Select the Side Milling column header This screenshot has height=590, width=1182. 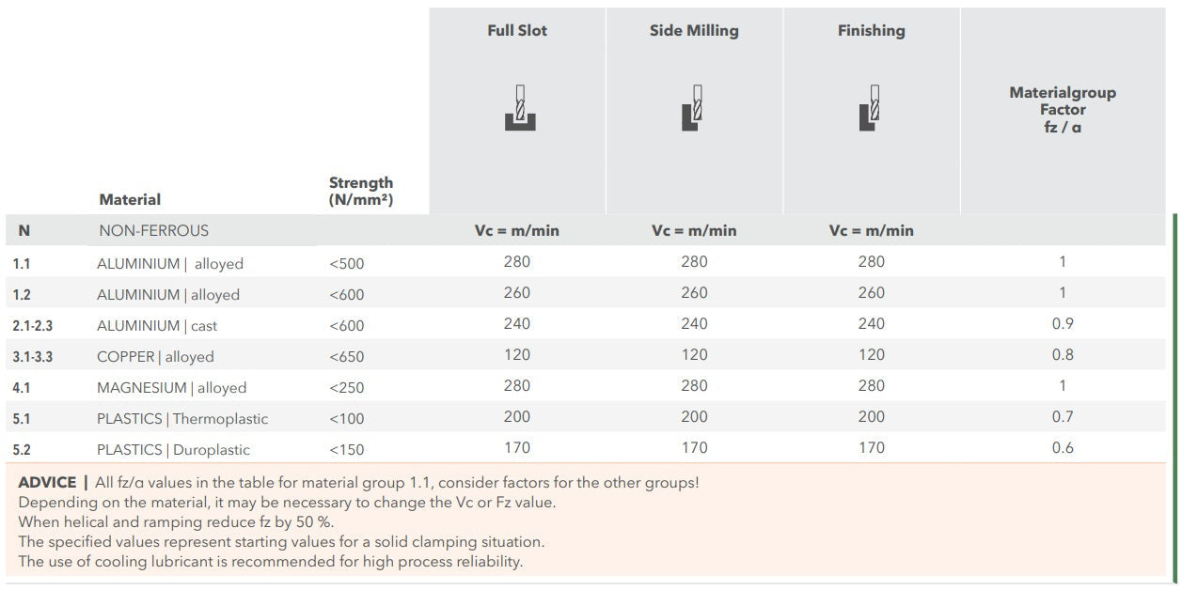tap(694, 30)
